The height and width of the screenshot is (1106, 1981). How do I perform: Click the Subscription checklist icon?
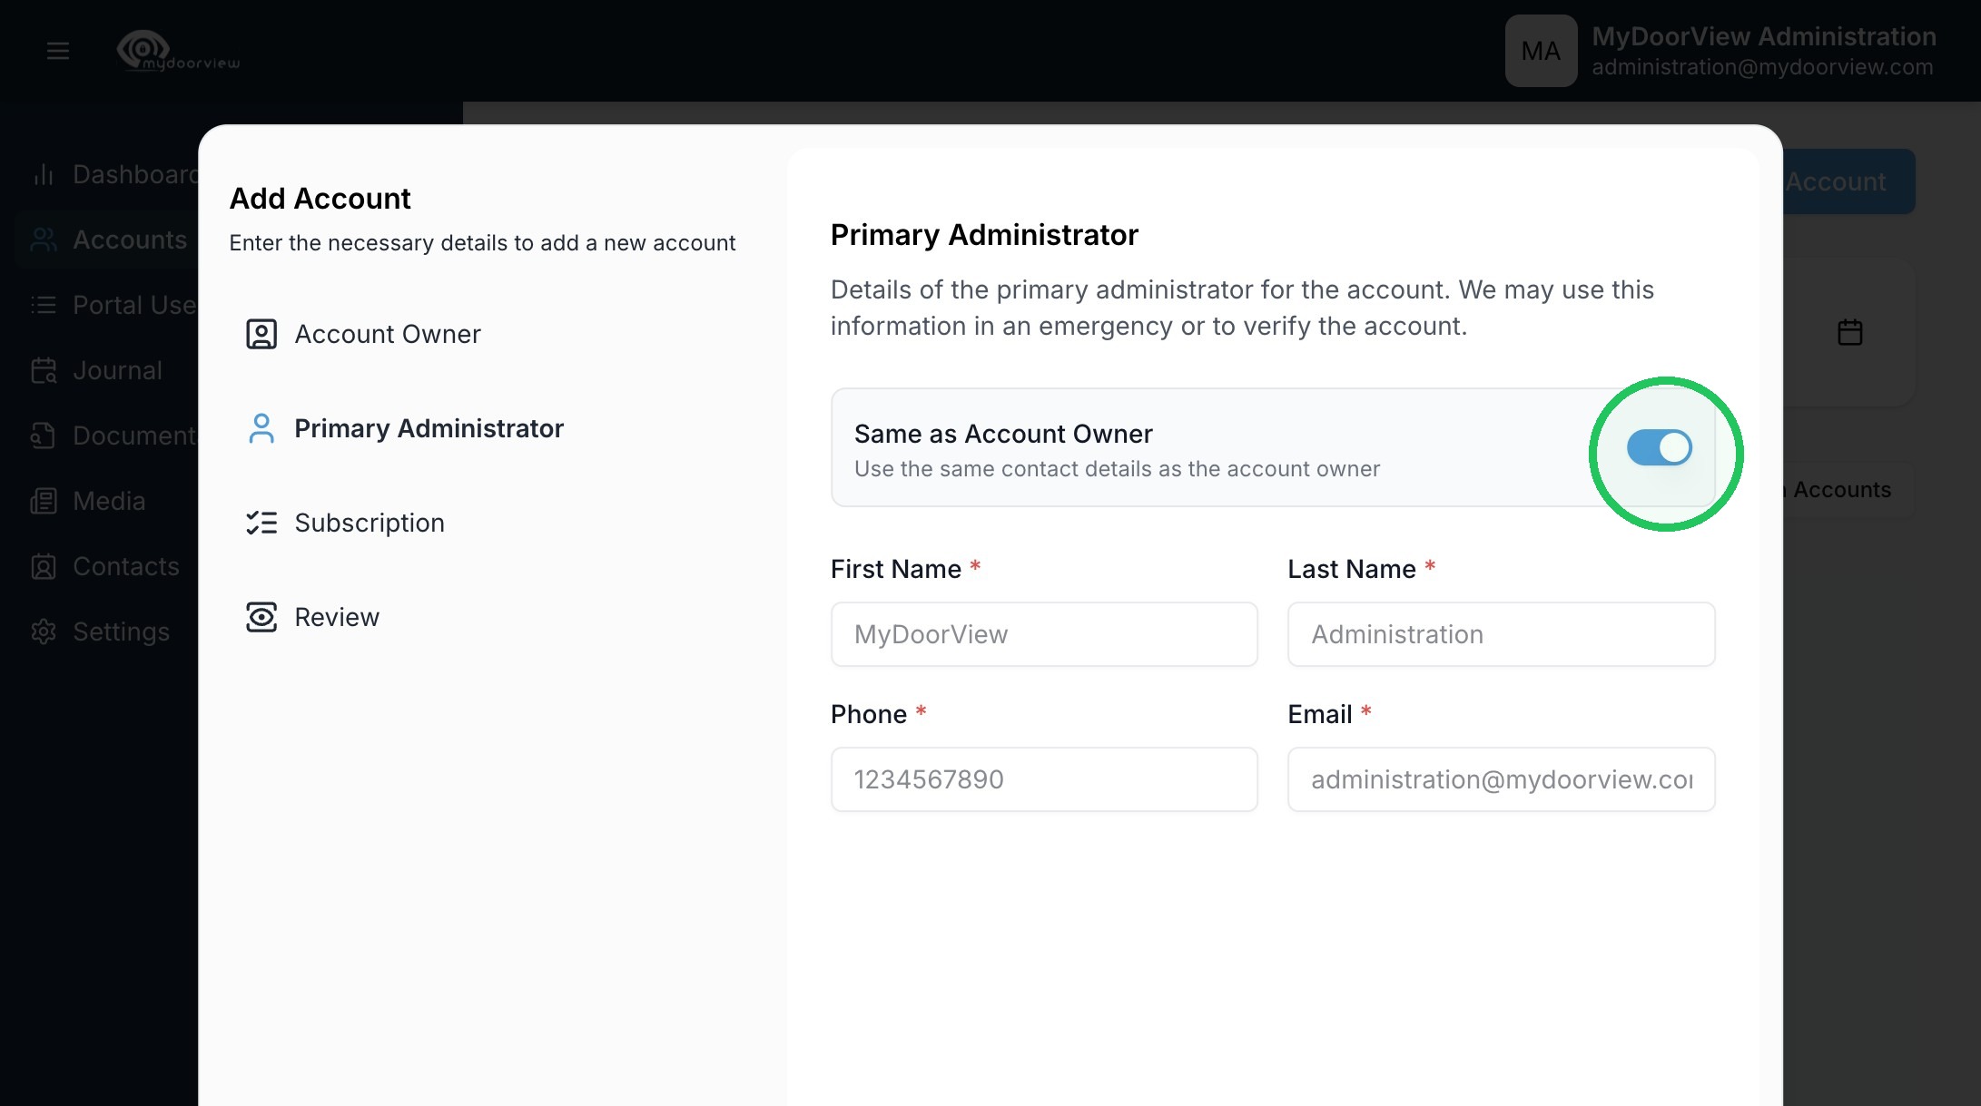point(261,523)
